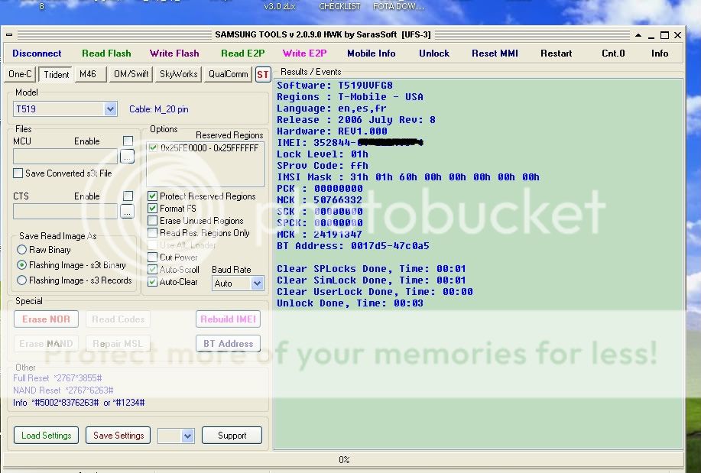Open Info from the top bar
The image size is (701, 473).
(660, 53)
